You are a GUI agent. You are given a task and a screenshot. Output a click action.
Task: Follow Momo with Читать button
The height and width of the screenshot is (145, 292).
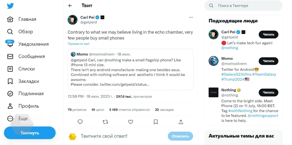[x=268, y=61]
